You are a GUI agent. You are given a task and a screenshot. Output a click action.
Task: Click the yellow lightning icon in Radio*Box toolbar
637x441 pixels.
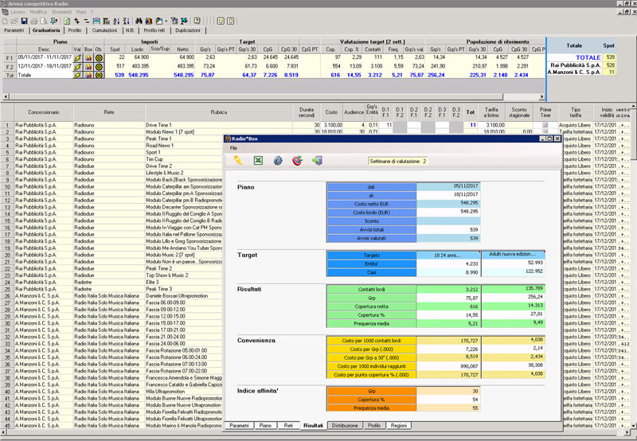pyautogui.click(x=238, y=161)
